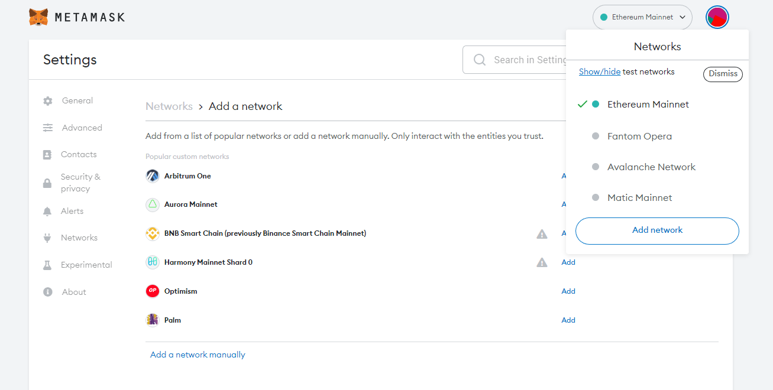Click the Show/hide test networks link

600,72
